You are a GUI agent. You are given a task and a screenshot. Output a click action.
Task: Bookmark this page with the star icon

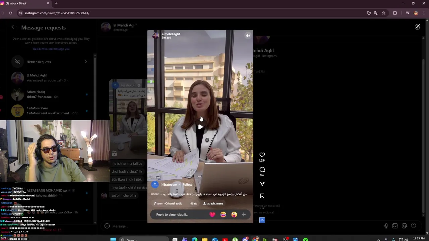pos(383,13)
